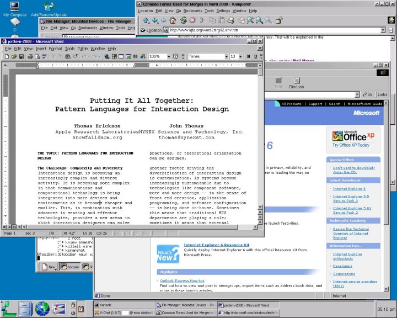Open the font size 10 dropdown
Screen dimensions: 397x318
click(240, 56)
